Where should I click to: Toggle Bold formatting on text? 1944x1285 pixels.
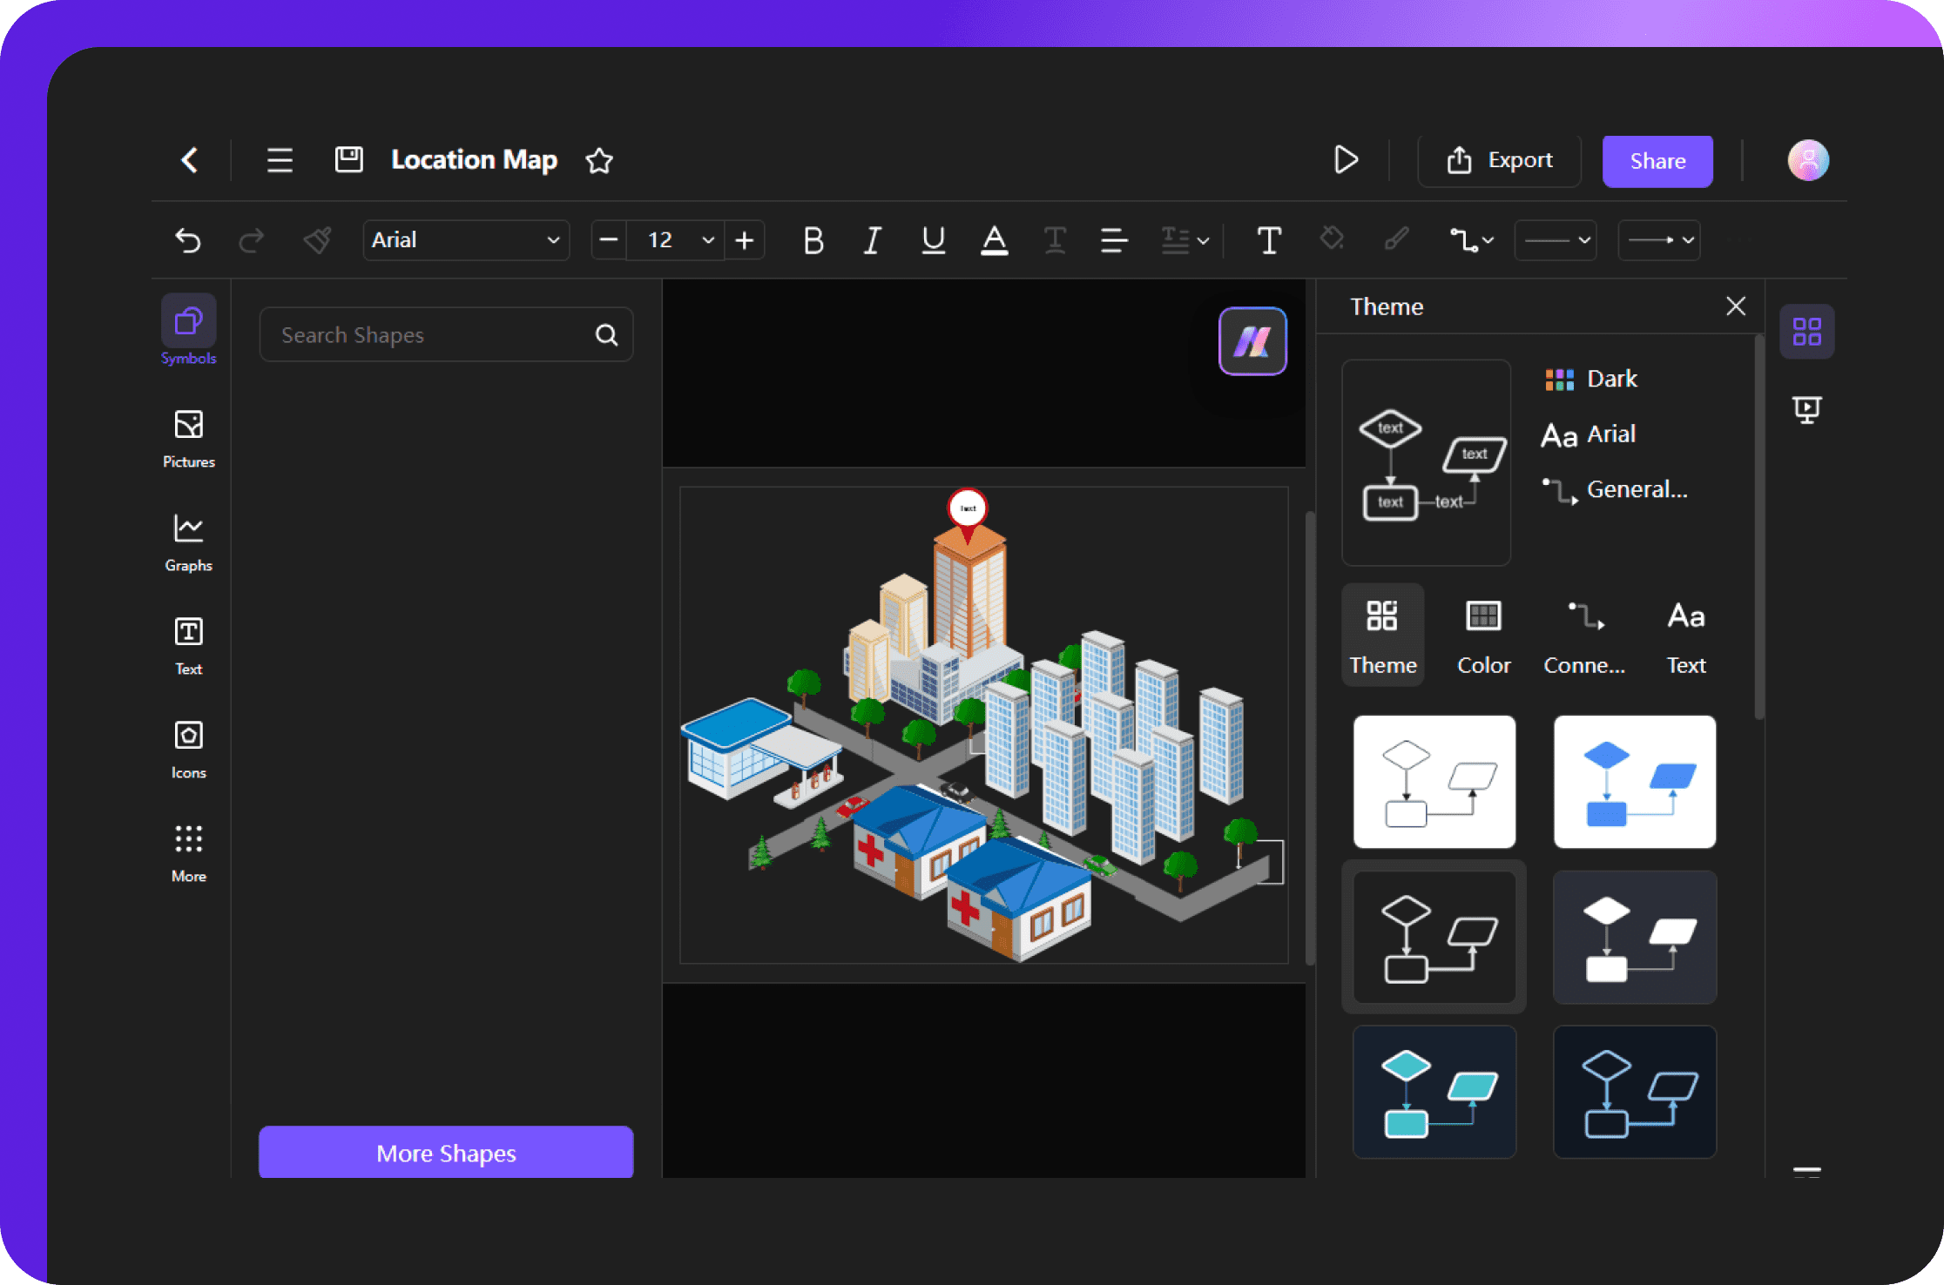pyautogui.click(x=811, y=241)
